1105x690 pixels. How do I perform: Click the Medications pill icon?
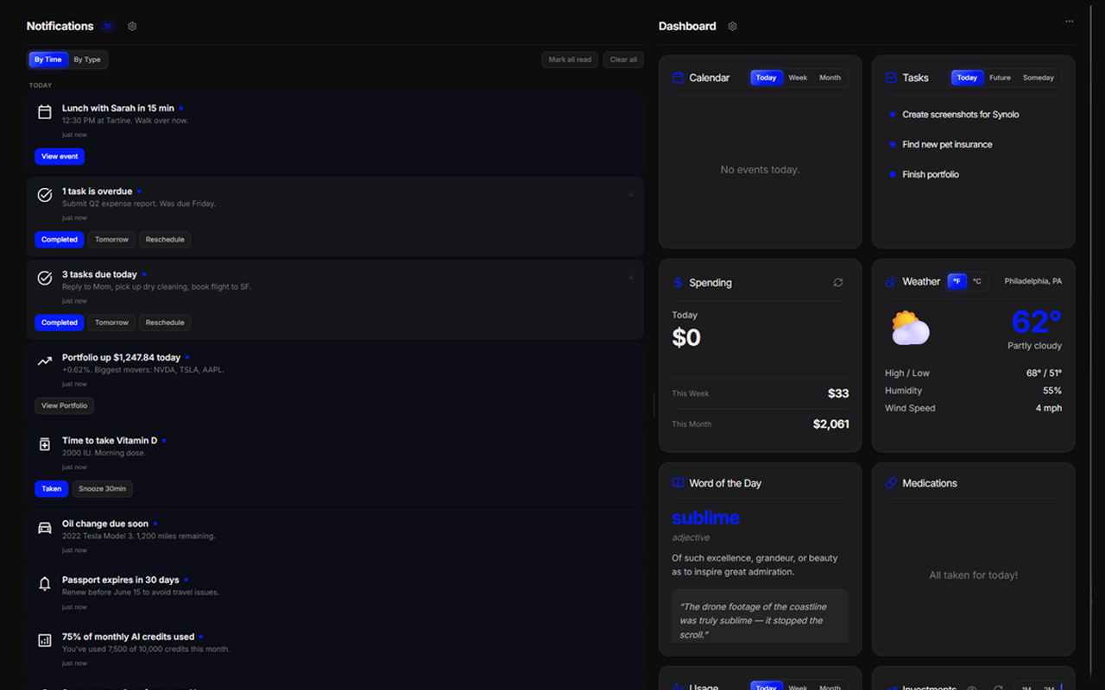[x=891, y=483]
